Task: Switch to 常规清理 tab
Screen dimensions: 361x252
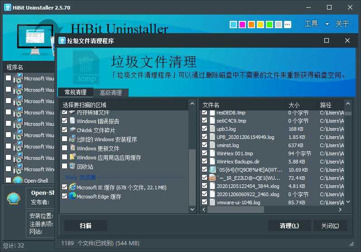Action: pos(76,92)
